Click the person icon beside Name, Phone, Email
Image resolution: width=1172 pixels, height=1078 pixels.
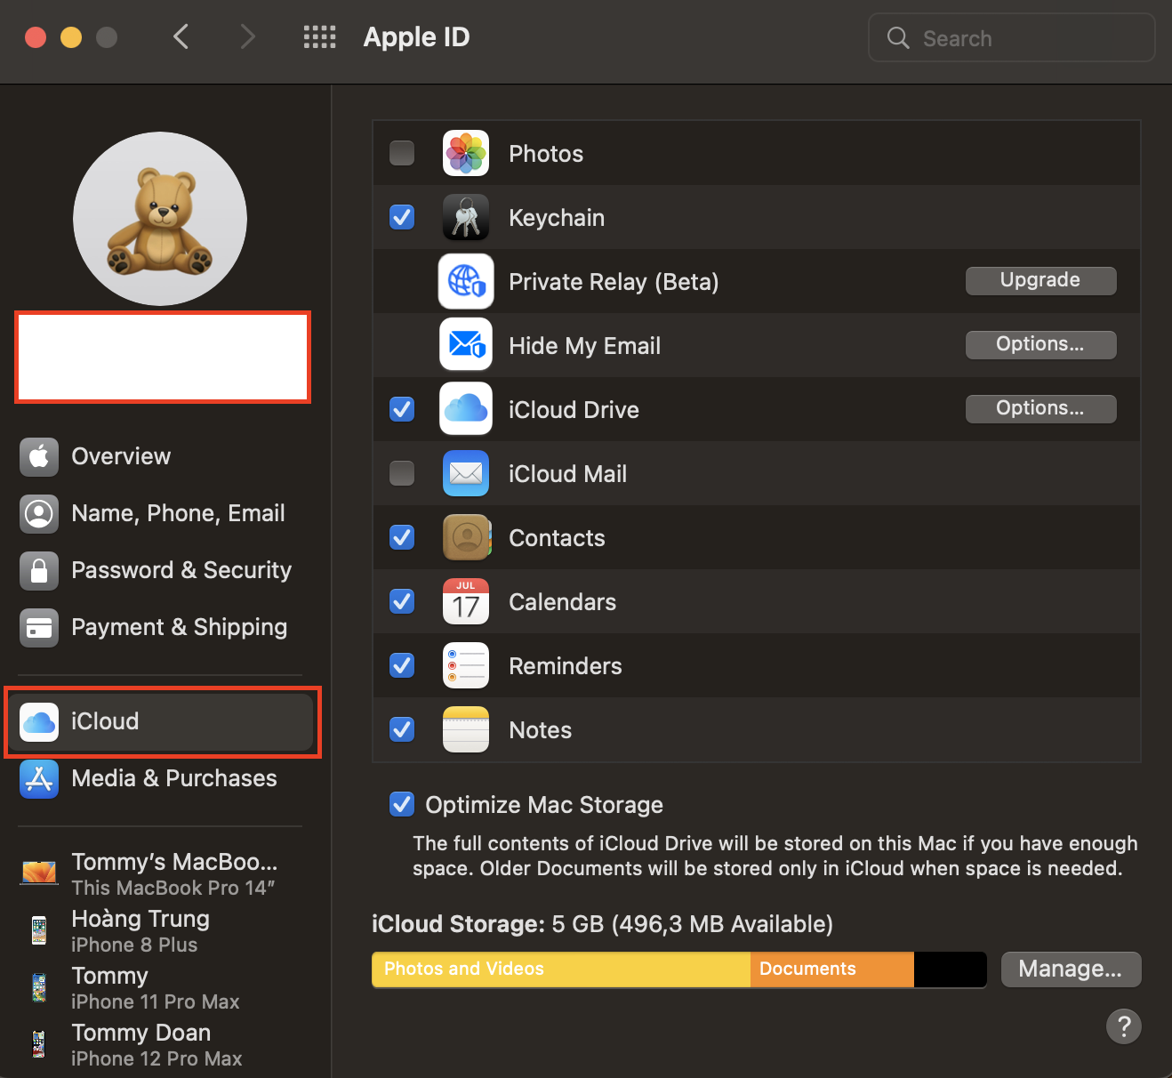[39, 514]
